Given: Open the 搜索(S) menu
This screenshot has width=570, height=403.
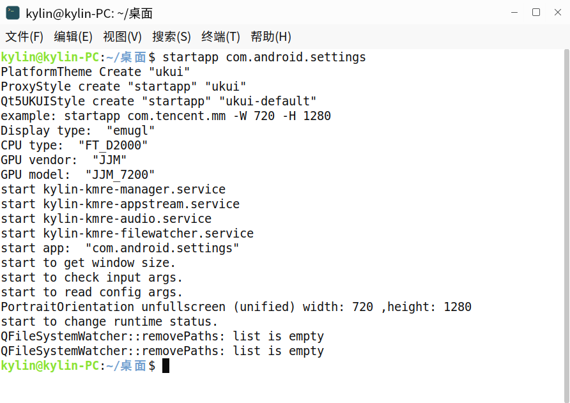Looking at the screenshot, I should point(172,36).
